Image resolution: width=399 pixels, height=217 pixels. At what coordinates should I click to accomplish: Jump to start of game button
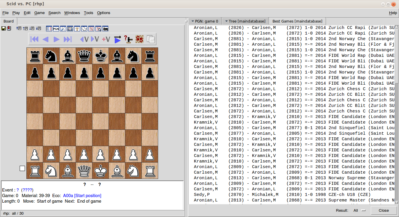(35, 39)
